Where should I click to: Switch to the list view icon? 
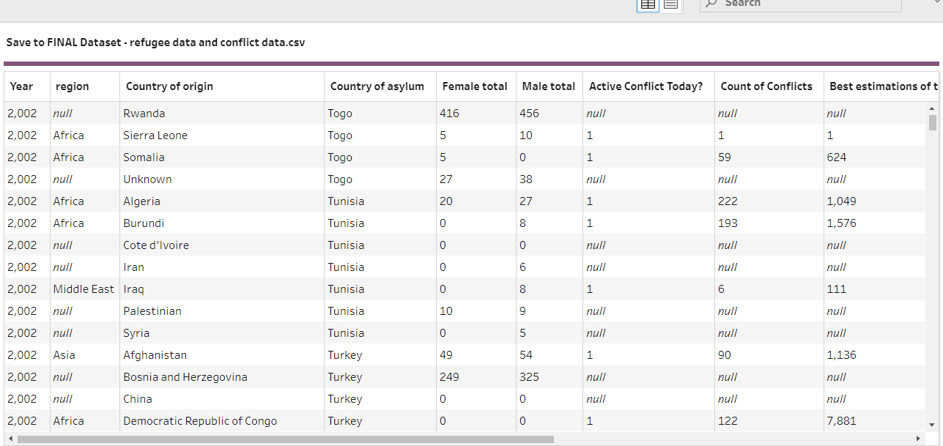(671, 4)
